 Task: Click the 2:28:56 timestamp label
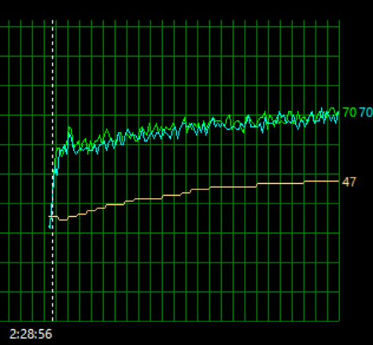point(31,334)
